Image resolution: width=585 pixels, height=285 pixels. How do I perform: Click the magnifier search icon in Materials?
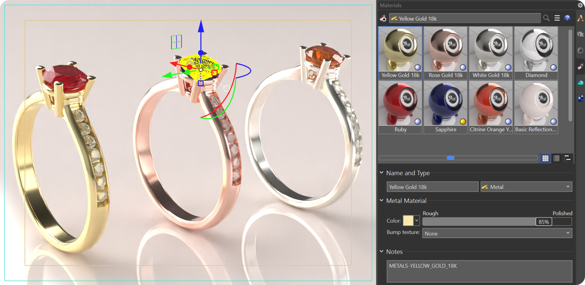546,18
